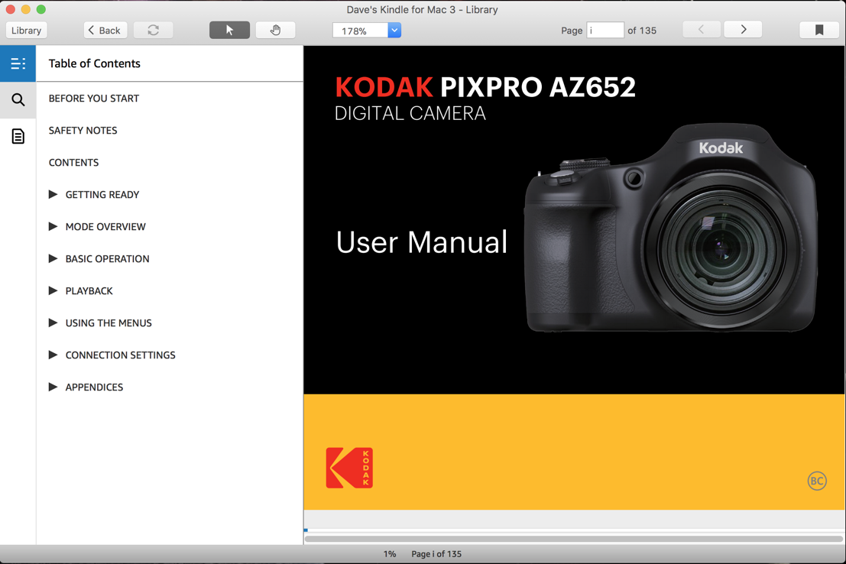Open the search magnifier panel
Image resolution: width=846 pixels, height=564 pixels.
18,100
